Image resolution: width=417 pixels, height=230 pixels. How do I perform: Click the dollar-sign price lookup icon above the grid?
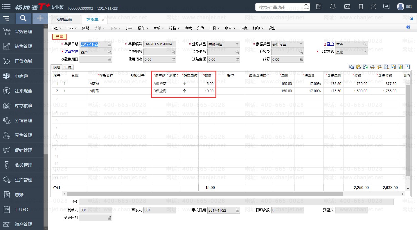pos(379,67)
